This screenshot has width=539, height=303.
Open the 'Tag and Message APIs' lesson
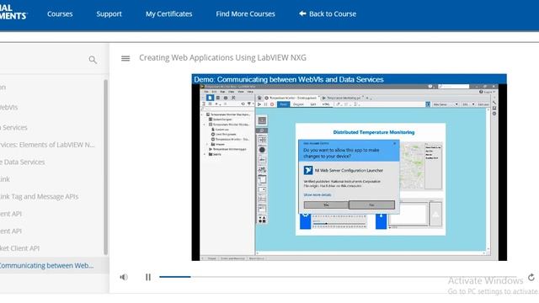pyautogui.click(x=40, y=196)
